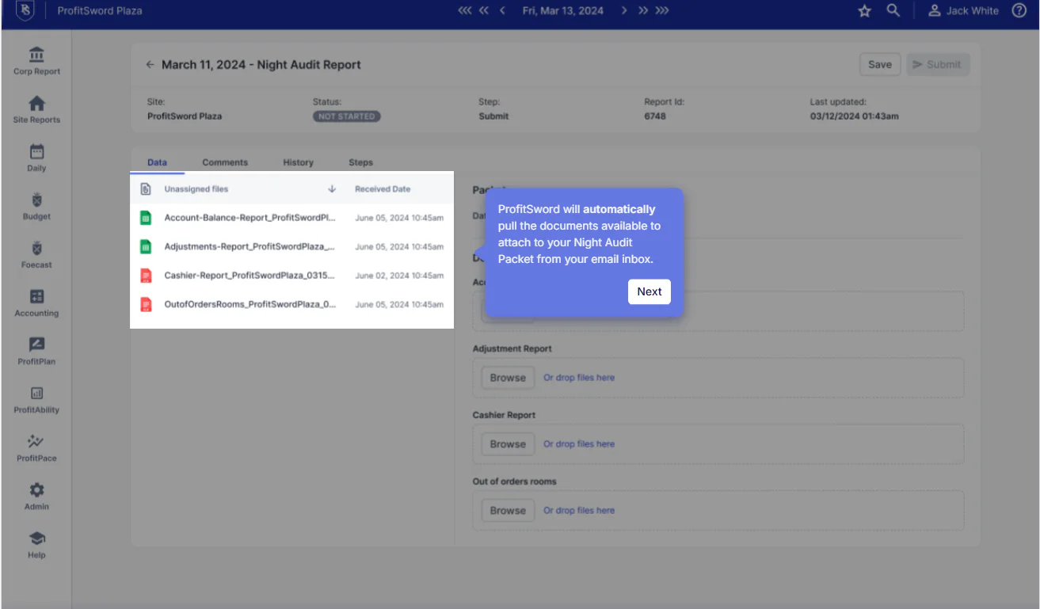Screen dimensions: 1040x609
Task: Go to the previous day chevron
Action: (x=503, y=11)
